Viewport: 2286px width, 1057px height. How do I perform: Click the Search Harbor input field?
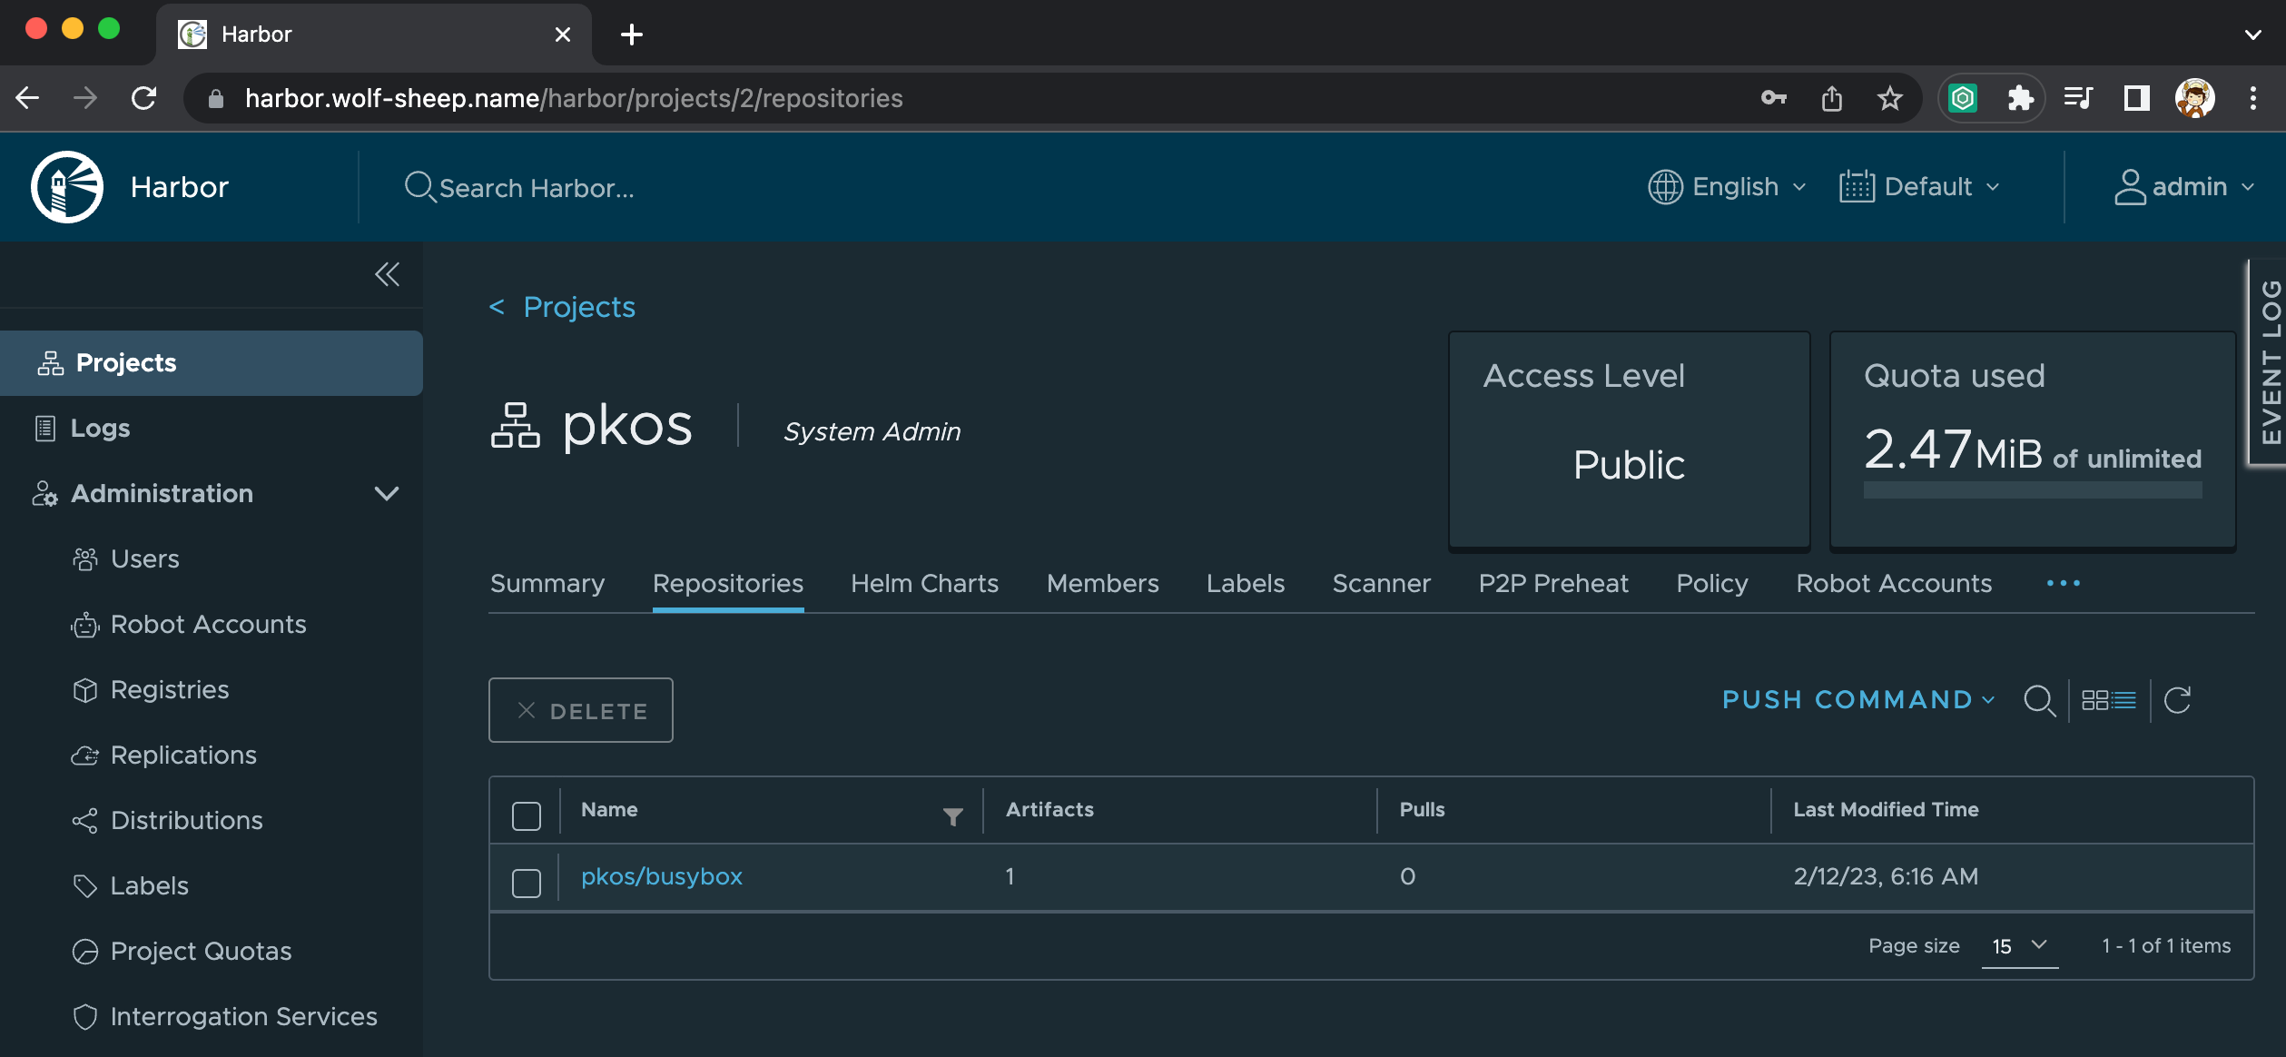536,188
